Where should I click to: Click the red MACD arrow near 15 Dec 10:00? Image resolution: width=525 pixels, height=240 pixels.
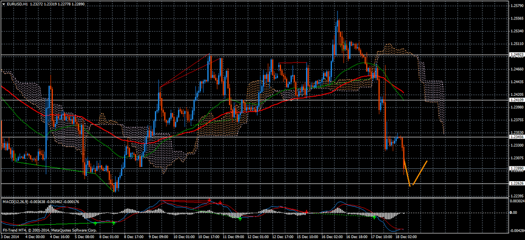tap(307, 211)
